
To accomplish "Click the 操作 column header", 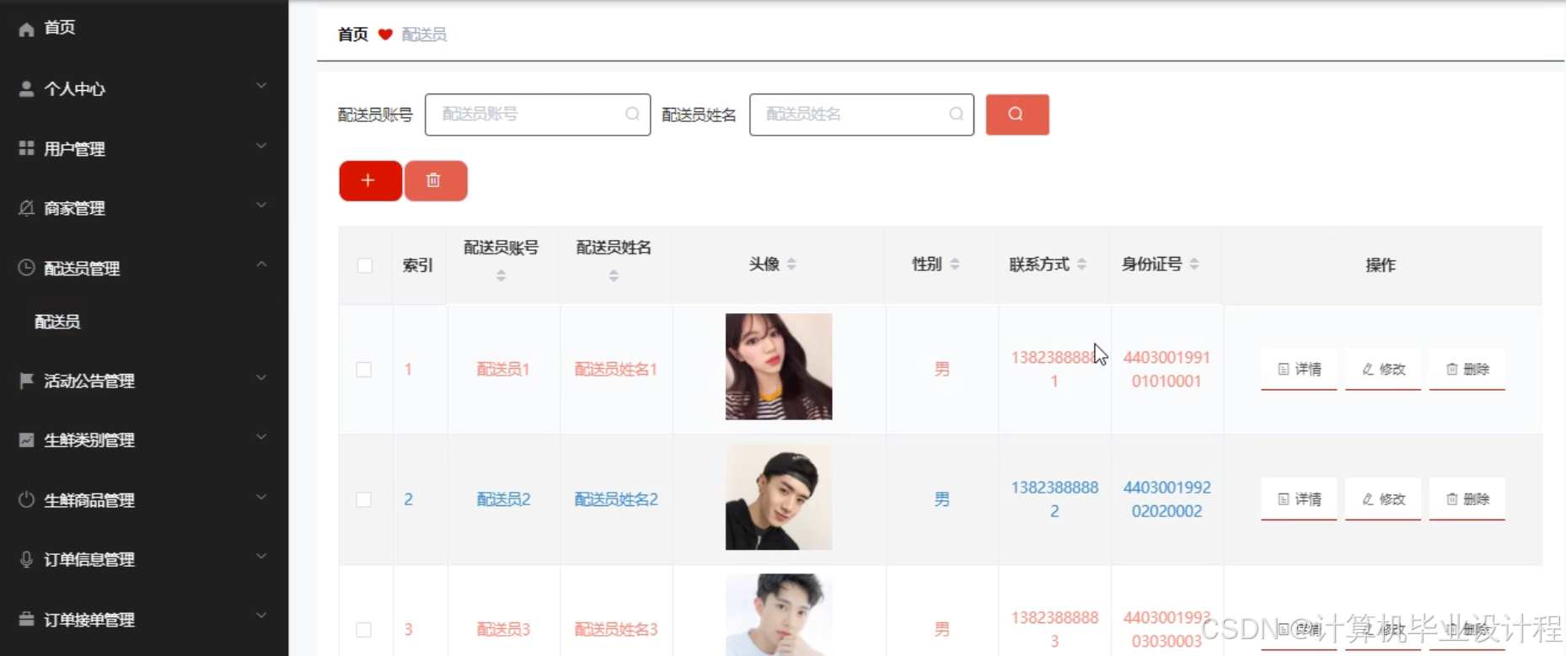I will (x=1381, y=265).
